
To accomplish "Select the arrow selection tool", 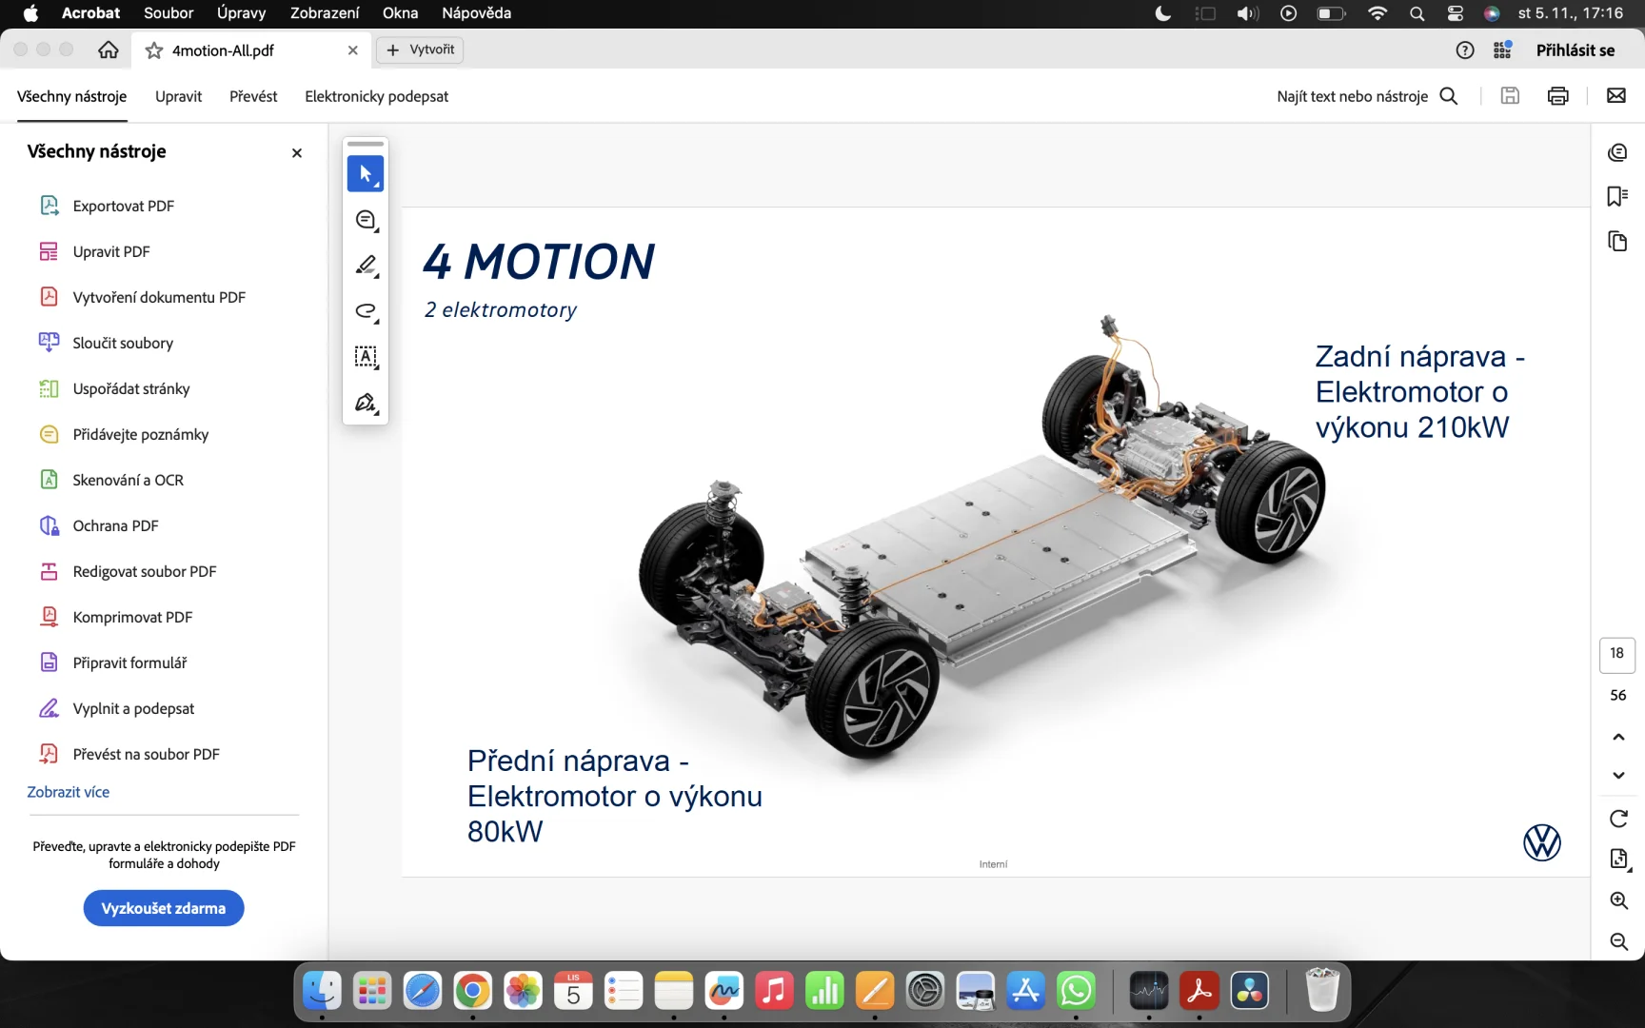I will [x=366, y=174].
